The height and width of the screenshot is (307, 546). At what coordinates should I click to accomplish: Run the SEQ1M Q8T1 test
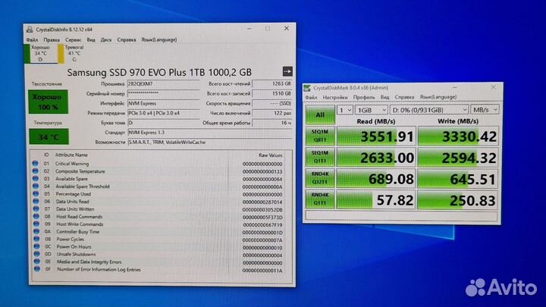(320, 136)
